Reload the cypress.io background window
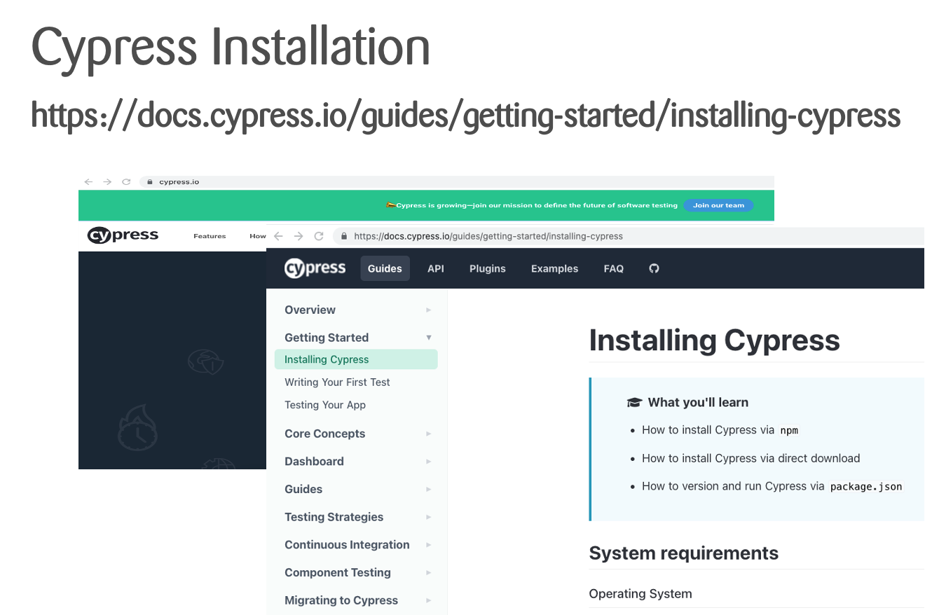This screenshot has height=615, width=925. click(x=126, y=181)
